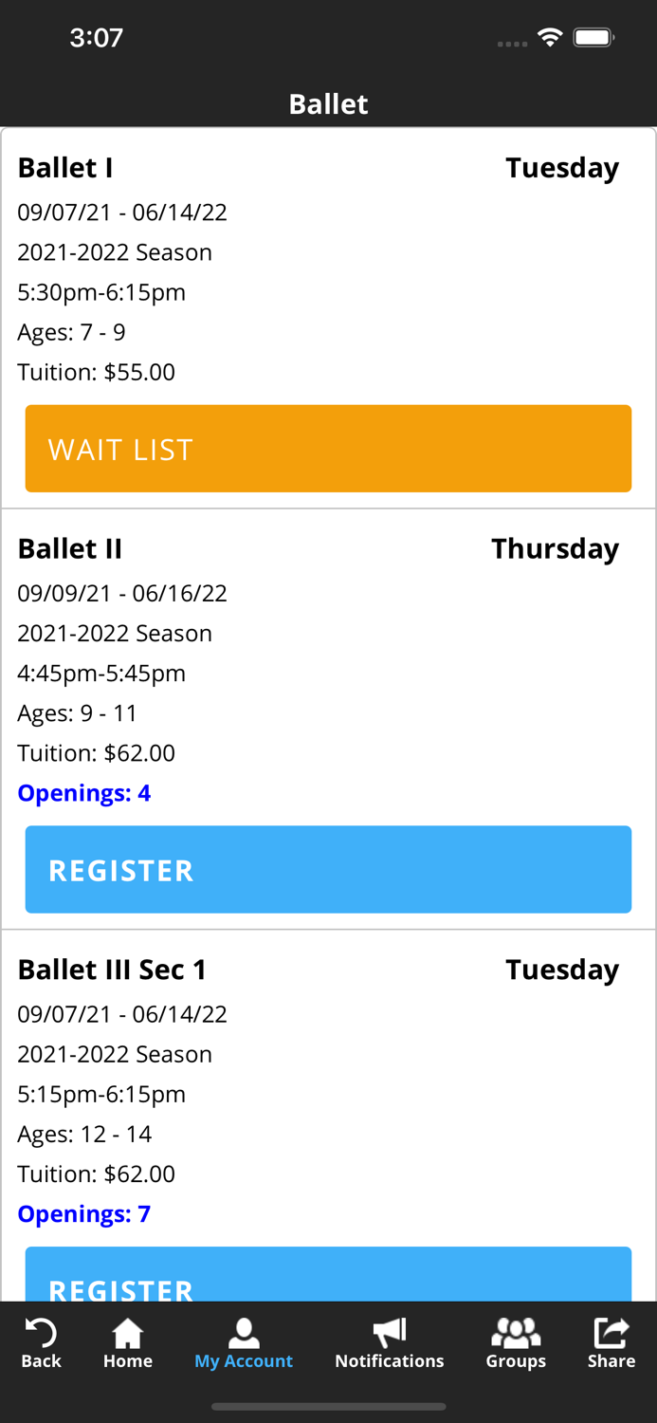The width and height of the screenshot is (657, 1423).
Task: Tap the home indicator bar
Action: pos(328,1407)
